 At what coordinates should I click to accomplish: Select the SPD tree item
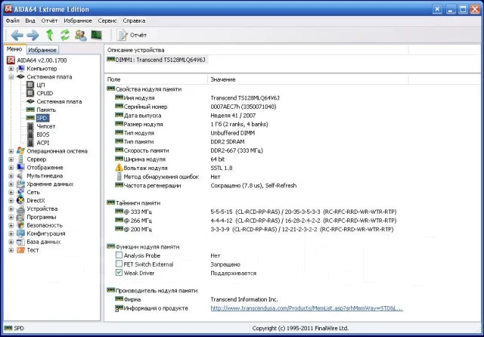pos(42,118)
